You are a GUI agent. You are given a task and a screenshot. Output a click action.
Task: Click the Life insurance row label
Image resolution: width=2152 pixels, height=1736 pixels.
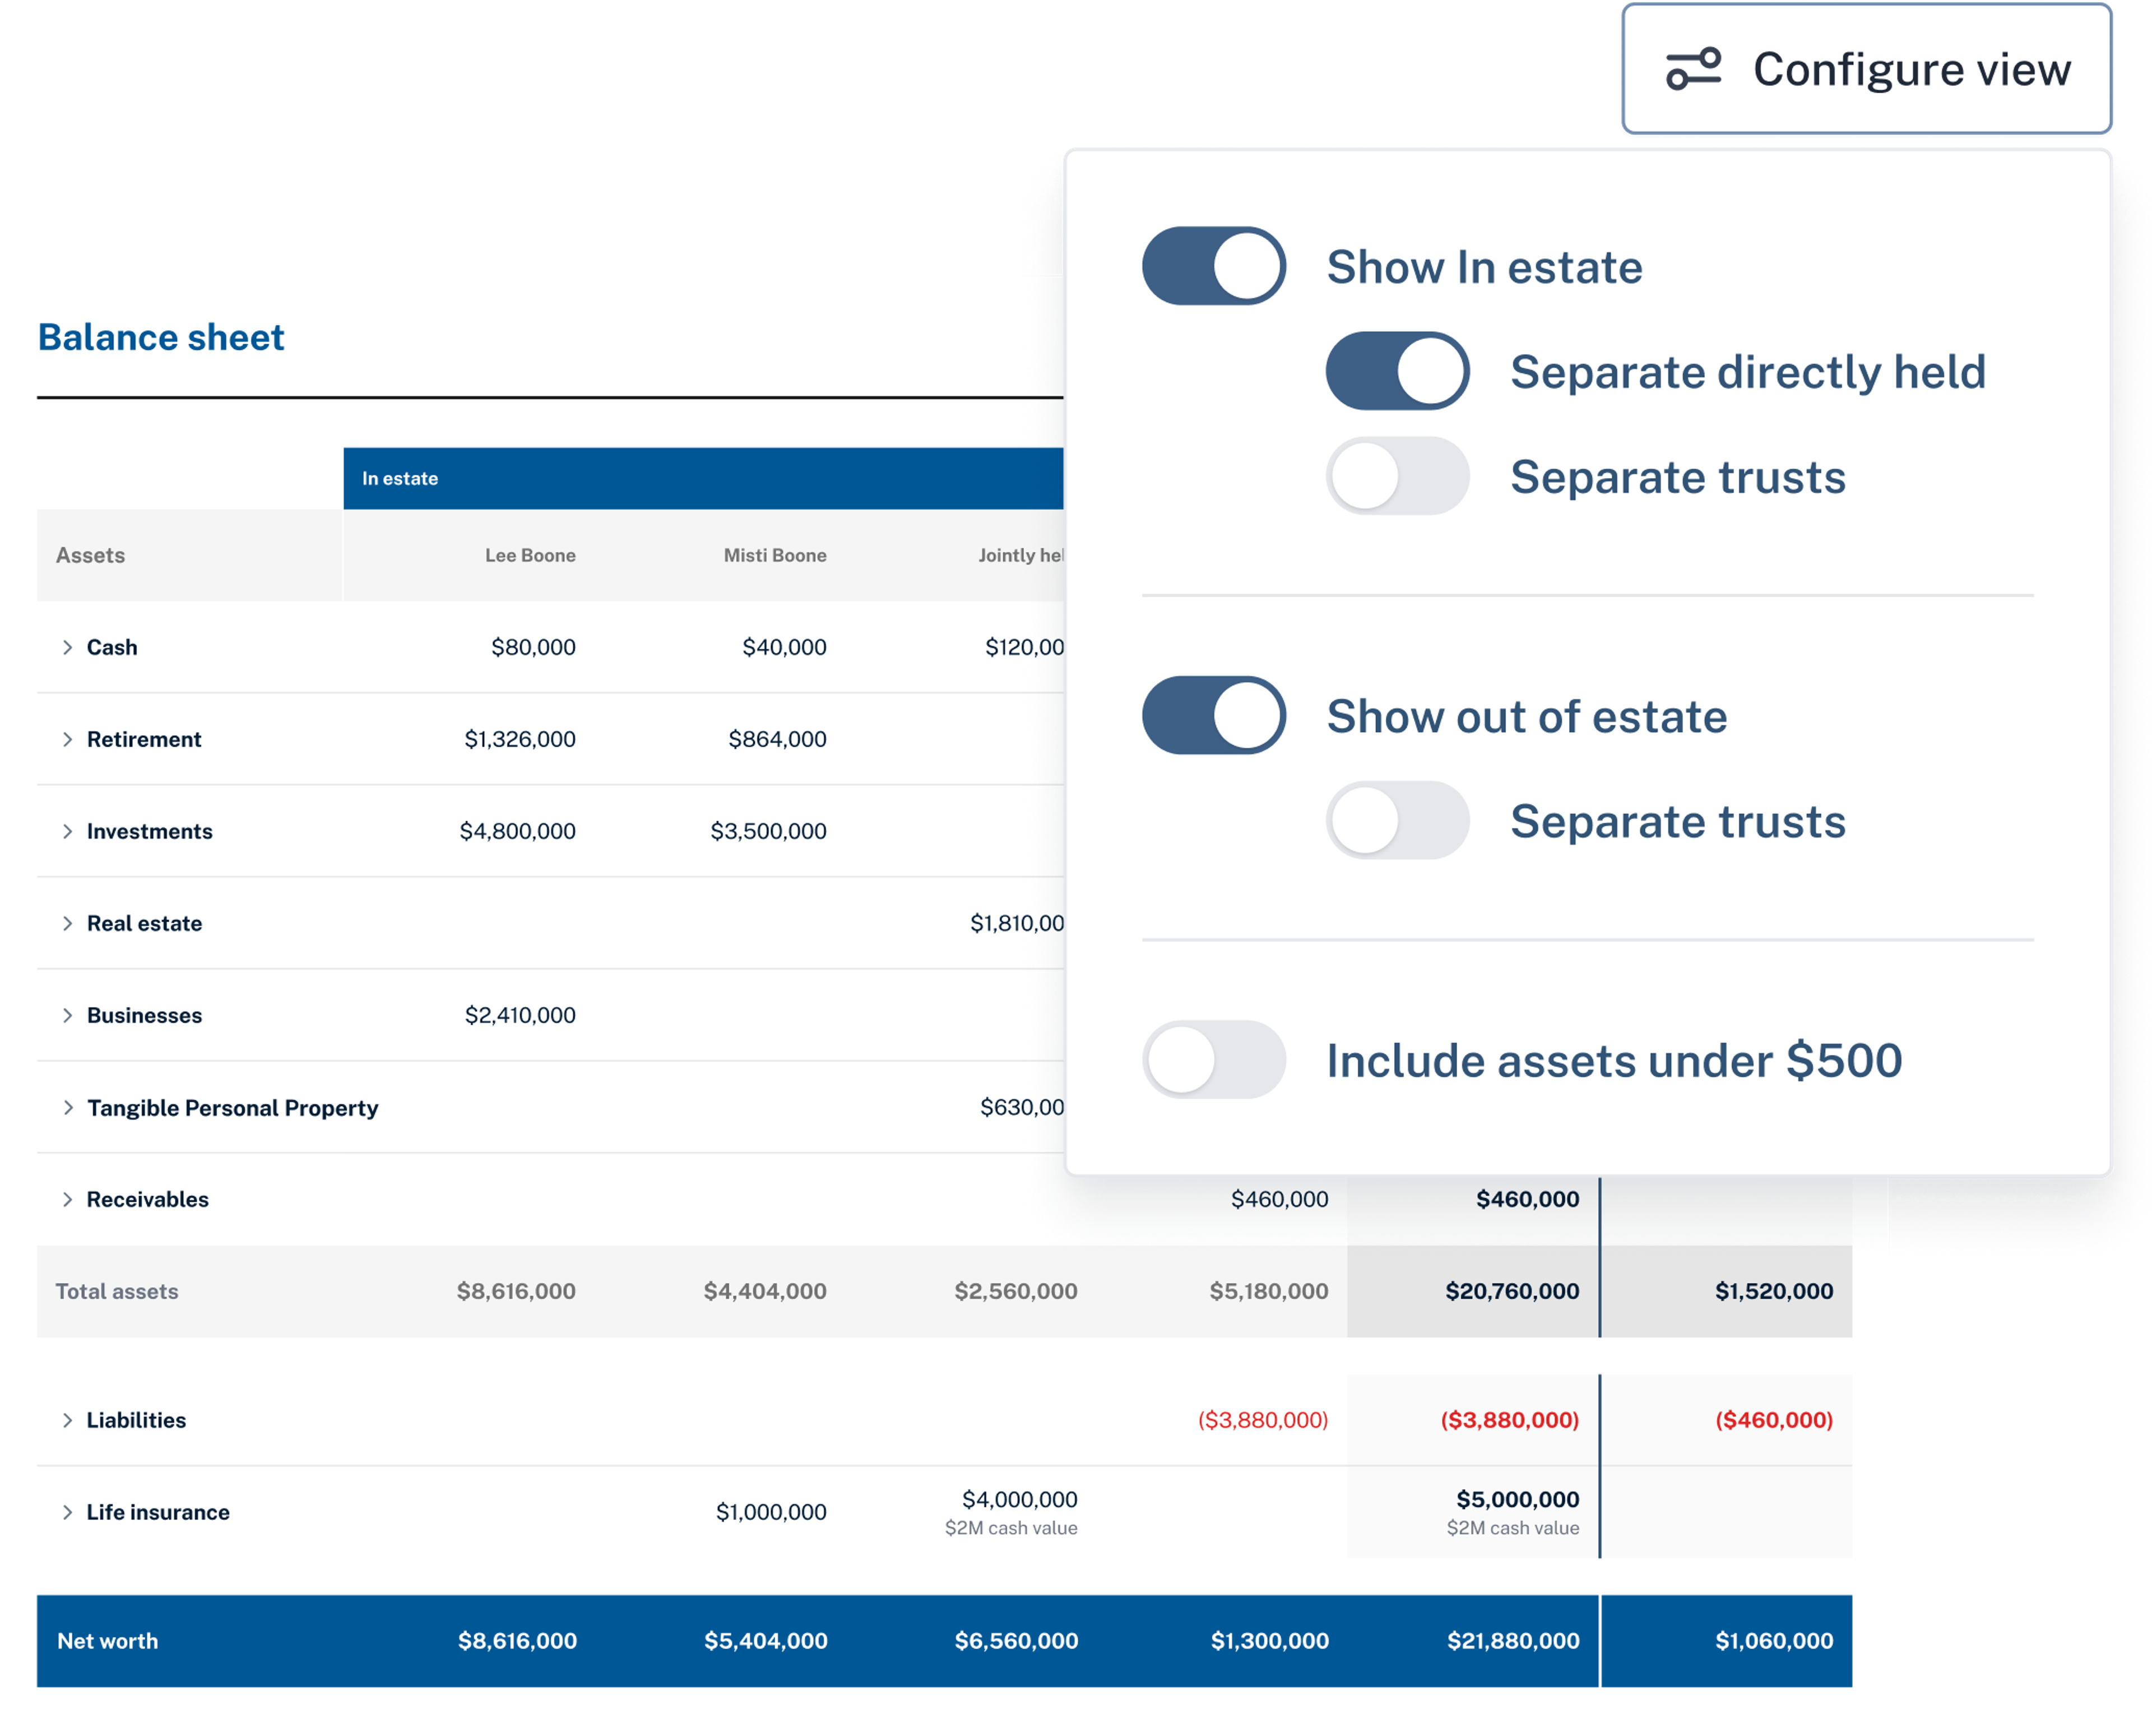tap(157, 1512)
